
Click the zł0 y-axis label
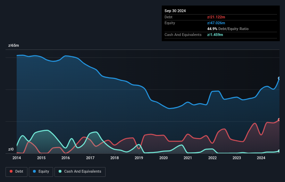(x=11, y=149)
